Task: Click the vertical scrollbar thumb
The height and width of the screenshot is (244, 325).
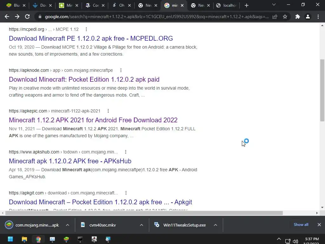Action: point(322,90)
